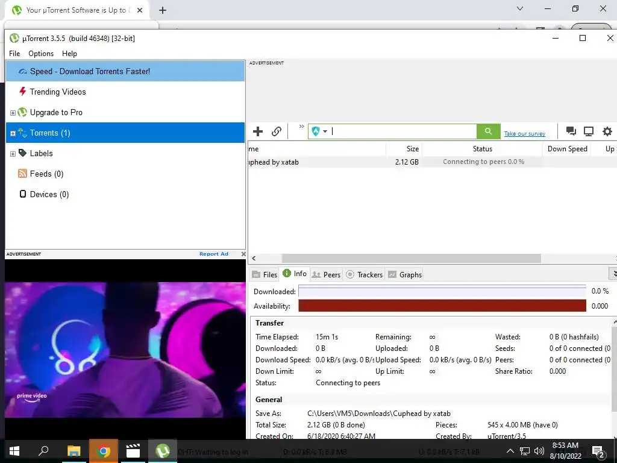The image size is (617, 463).
Task: Sort by Down Speed column header
Action: tap(567, 149)
